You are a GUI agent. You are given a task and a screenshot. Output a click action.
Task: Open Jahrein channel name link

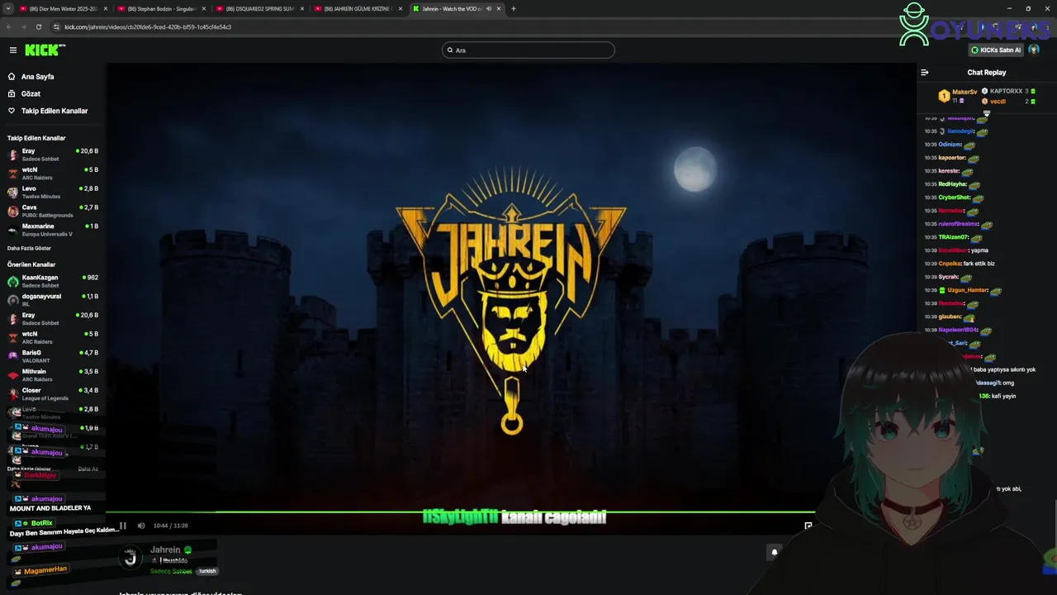[x=165, y=550]
